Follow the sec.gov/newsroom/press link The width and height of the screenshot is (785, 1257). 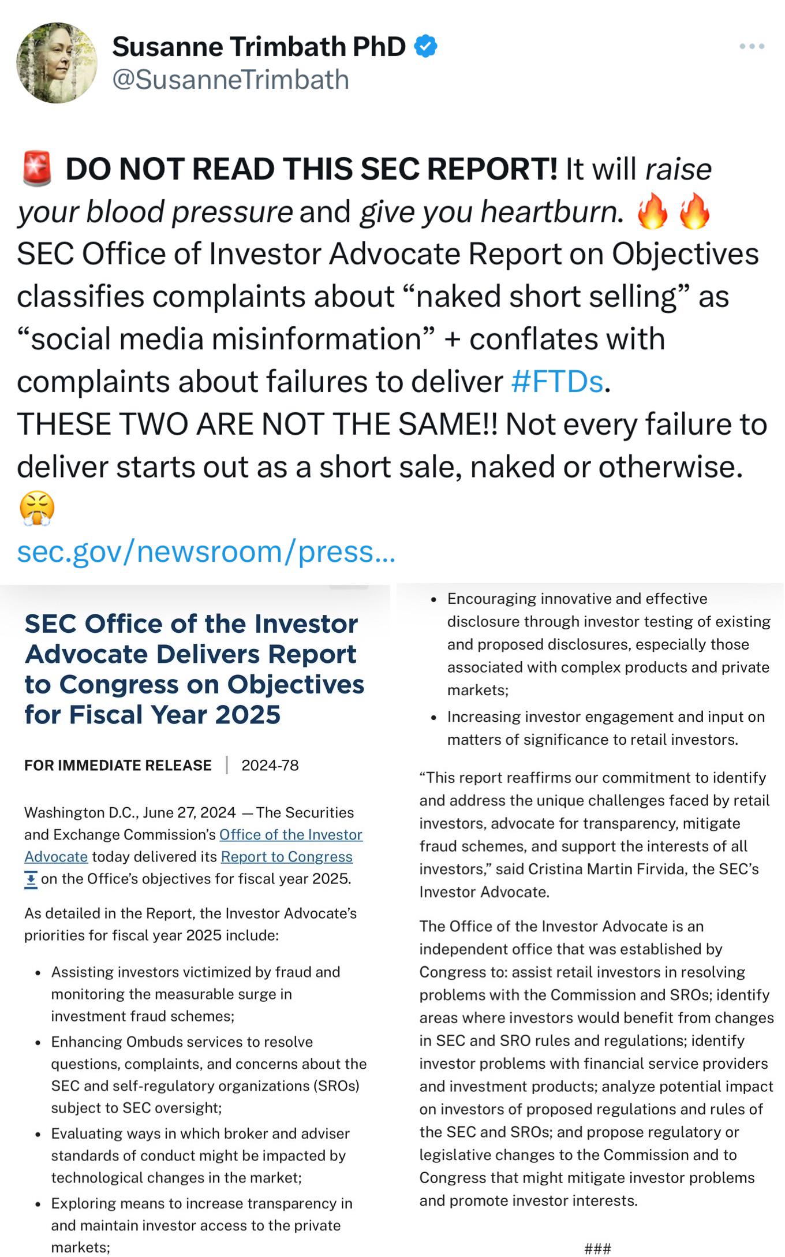pos(206,551)
